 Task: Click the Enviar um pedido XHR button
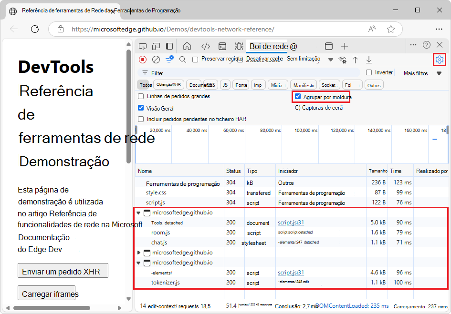[63, 271]
